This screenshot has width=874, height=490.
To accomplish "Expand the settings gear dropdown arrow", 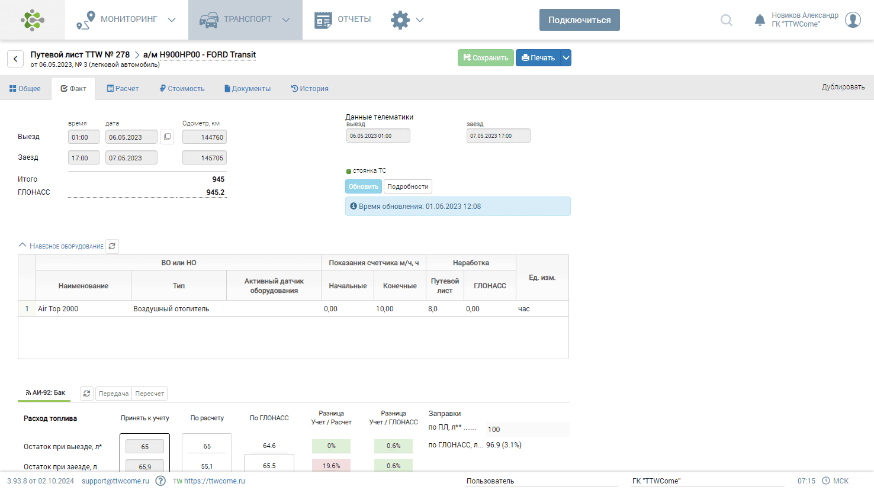I will (420, 20).
